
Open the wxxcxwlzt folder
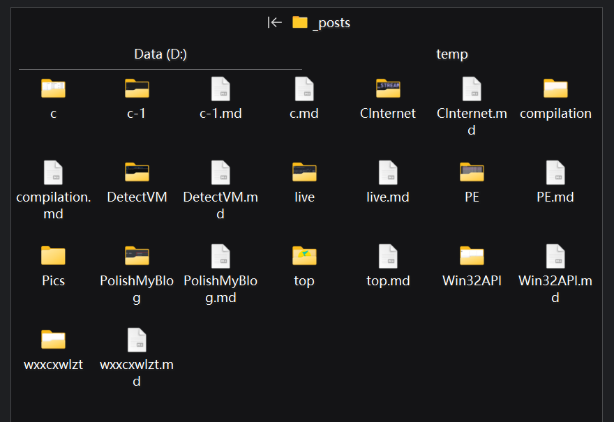point(53,340)
